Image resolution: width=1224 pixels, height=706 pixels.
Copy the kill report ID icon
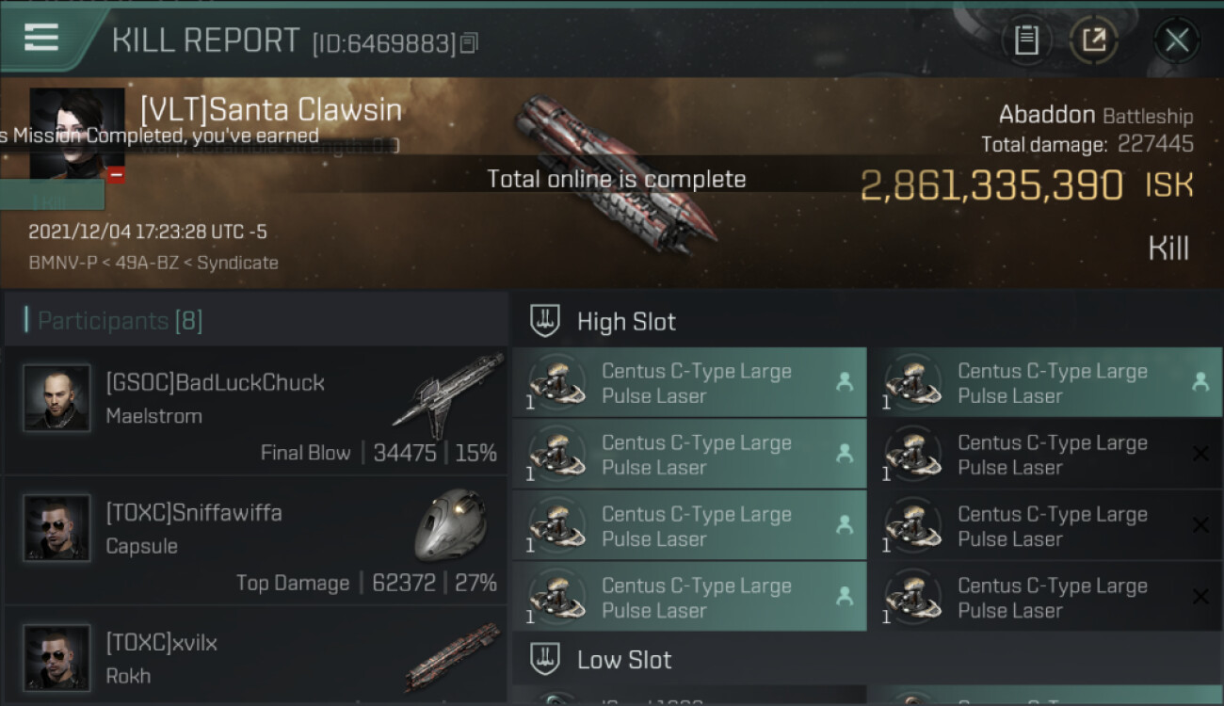click(x=469, y=42)
